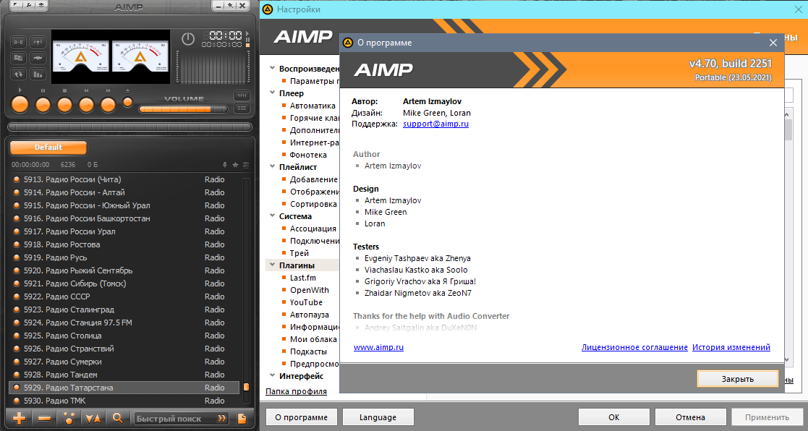Screen dimensions: 808x431
Task: Skip to next track
Action: 108,105
